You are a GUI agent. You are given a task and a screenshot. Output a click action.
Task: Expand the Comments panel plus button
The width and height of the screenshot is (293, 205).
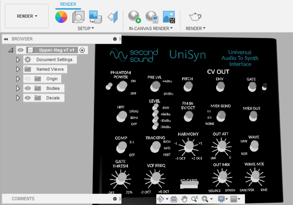tap(115, 199)
